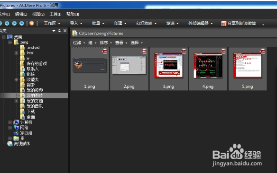This screenshot has height=173, width=277.
Task: Click the Sina Weibo share icon
Action: pos(224,24)
